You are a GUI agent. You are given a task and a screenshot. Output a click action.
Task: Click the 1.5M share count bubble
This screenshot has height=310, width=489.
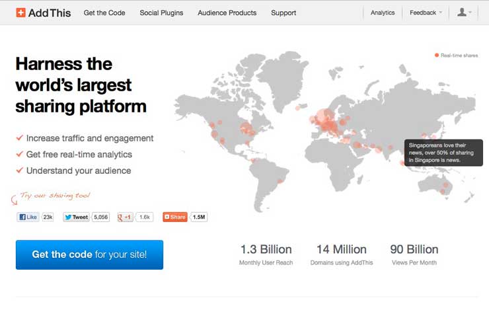(199, 217)
